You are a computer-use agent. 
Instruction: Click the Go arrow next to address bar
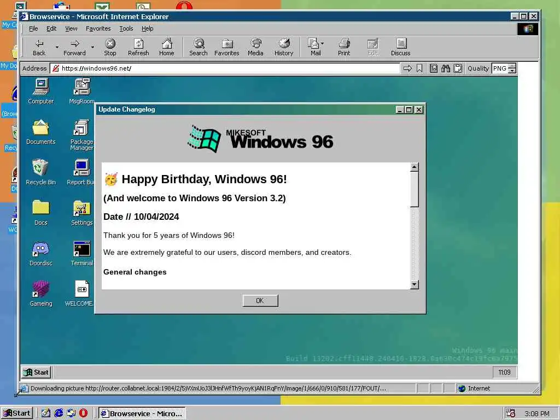(x=407, y=68)
